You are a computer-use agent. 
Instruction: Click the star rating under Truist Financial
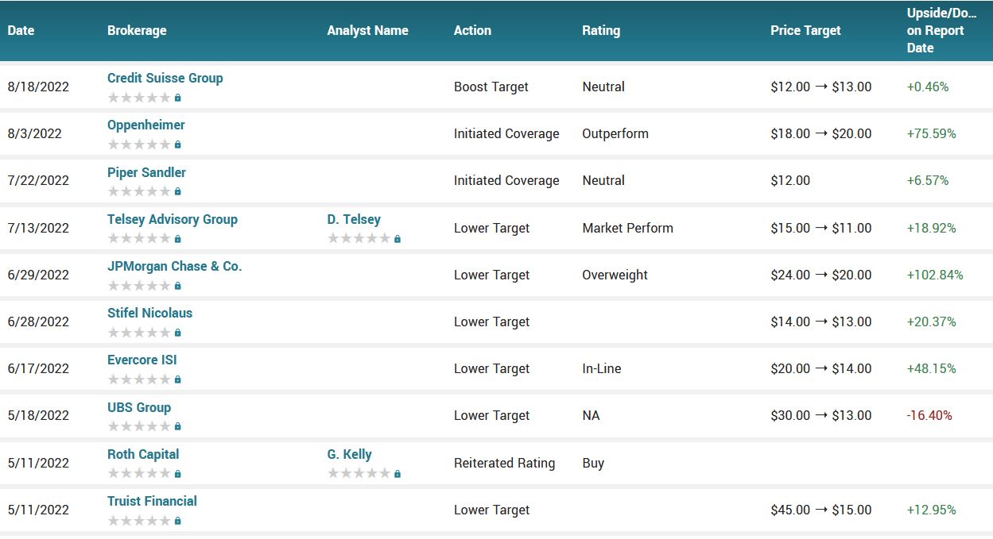point(139,521)
